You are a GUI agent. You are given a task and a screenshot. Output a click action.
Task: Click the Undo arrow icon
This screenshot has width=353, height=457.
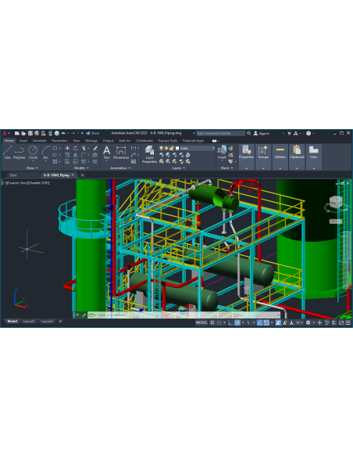(x=64, y=133)
